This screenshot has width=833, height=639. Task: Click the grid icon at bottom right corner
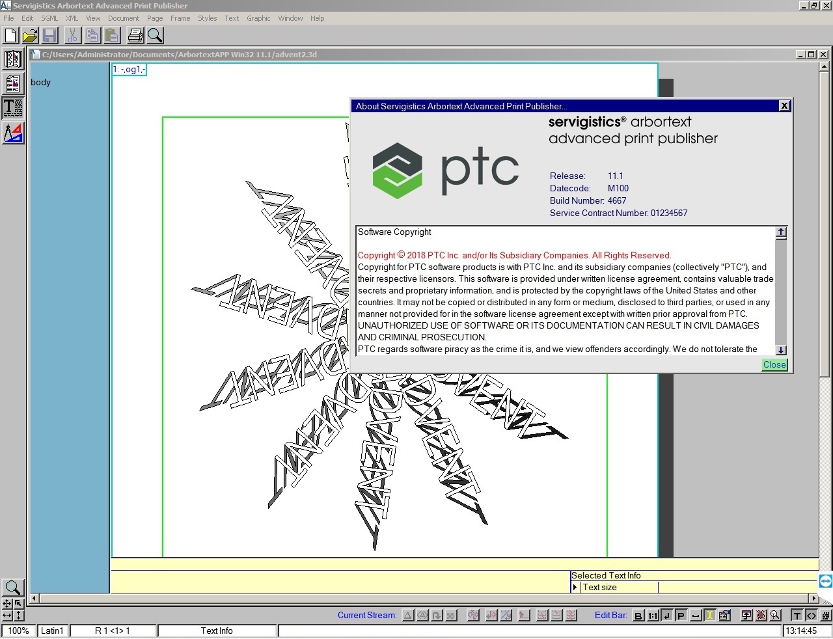[826, 615]
